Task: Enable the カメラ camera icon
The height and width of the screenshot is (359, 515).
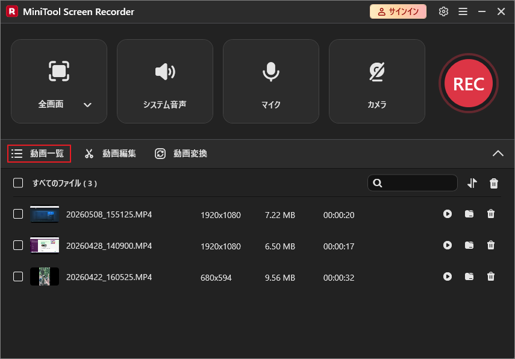Action: [377, 72]
